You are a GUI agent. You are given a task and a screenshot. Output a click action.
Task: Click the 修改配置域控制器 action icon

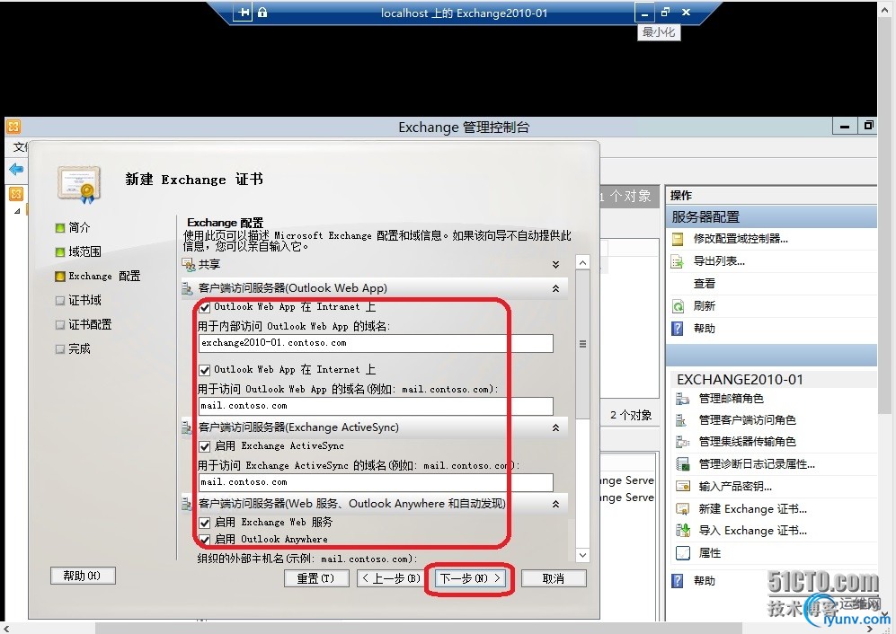678,239
